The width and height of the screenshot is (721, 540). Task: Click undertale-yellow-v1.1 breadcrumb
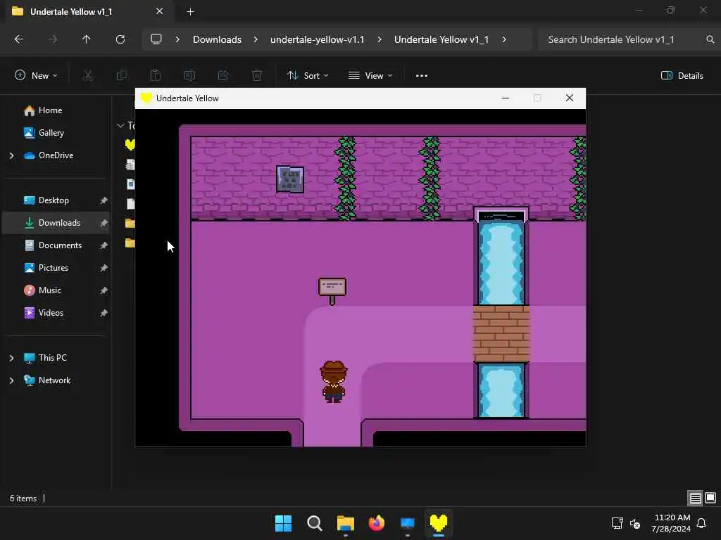coord(318,39)
